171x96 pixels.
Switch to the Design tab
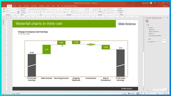pyautogui.click(x=20, y=6)
